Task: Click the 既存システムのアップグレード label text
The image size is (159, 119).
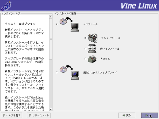Action: point(100,72)
